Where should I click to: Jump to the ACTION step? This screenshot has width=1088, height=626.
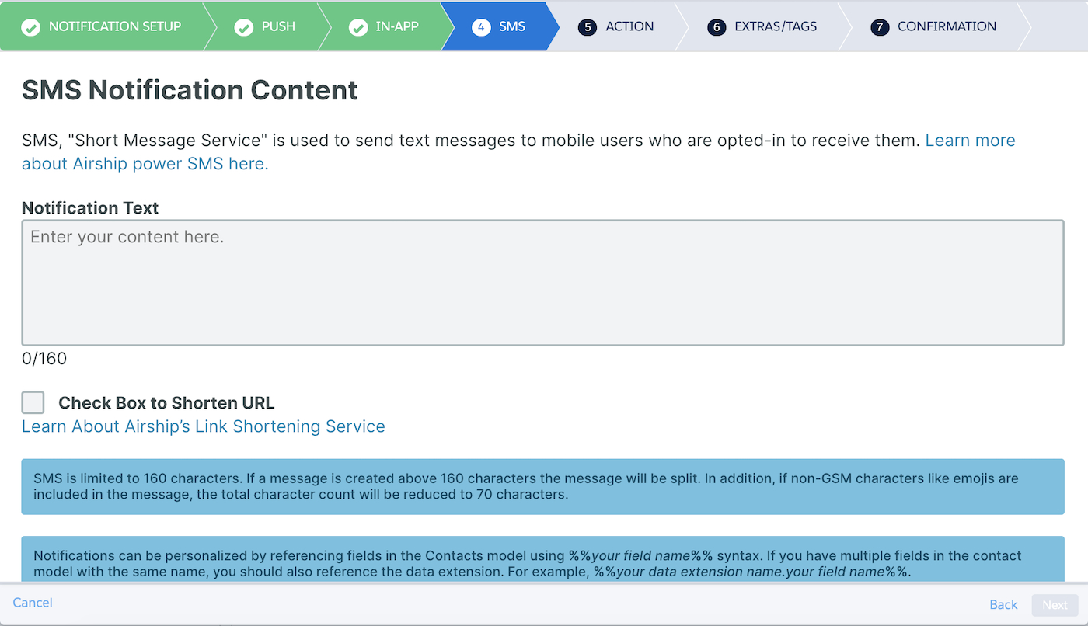point(629,26)
